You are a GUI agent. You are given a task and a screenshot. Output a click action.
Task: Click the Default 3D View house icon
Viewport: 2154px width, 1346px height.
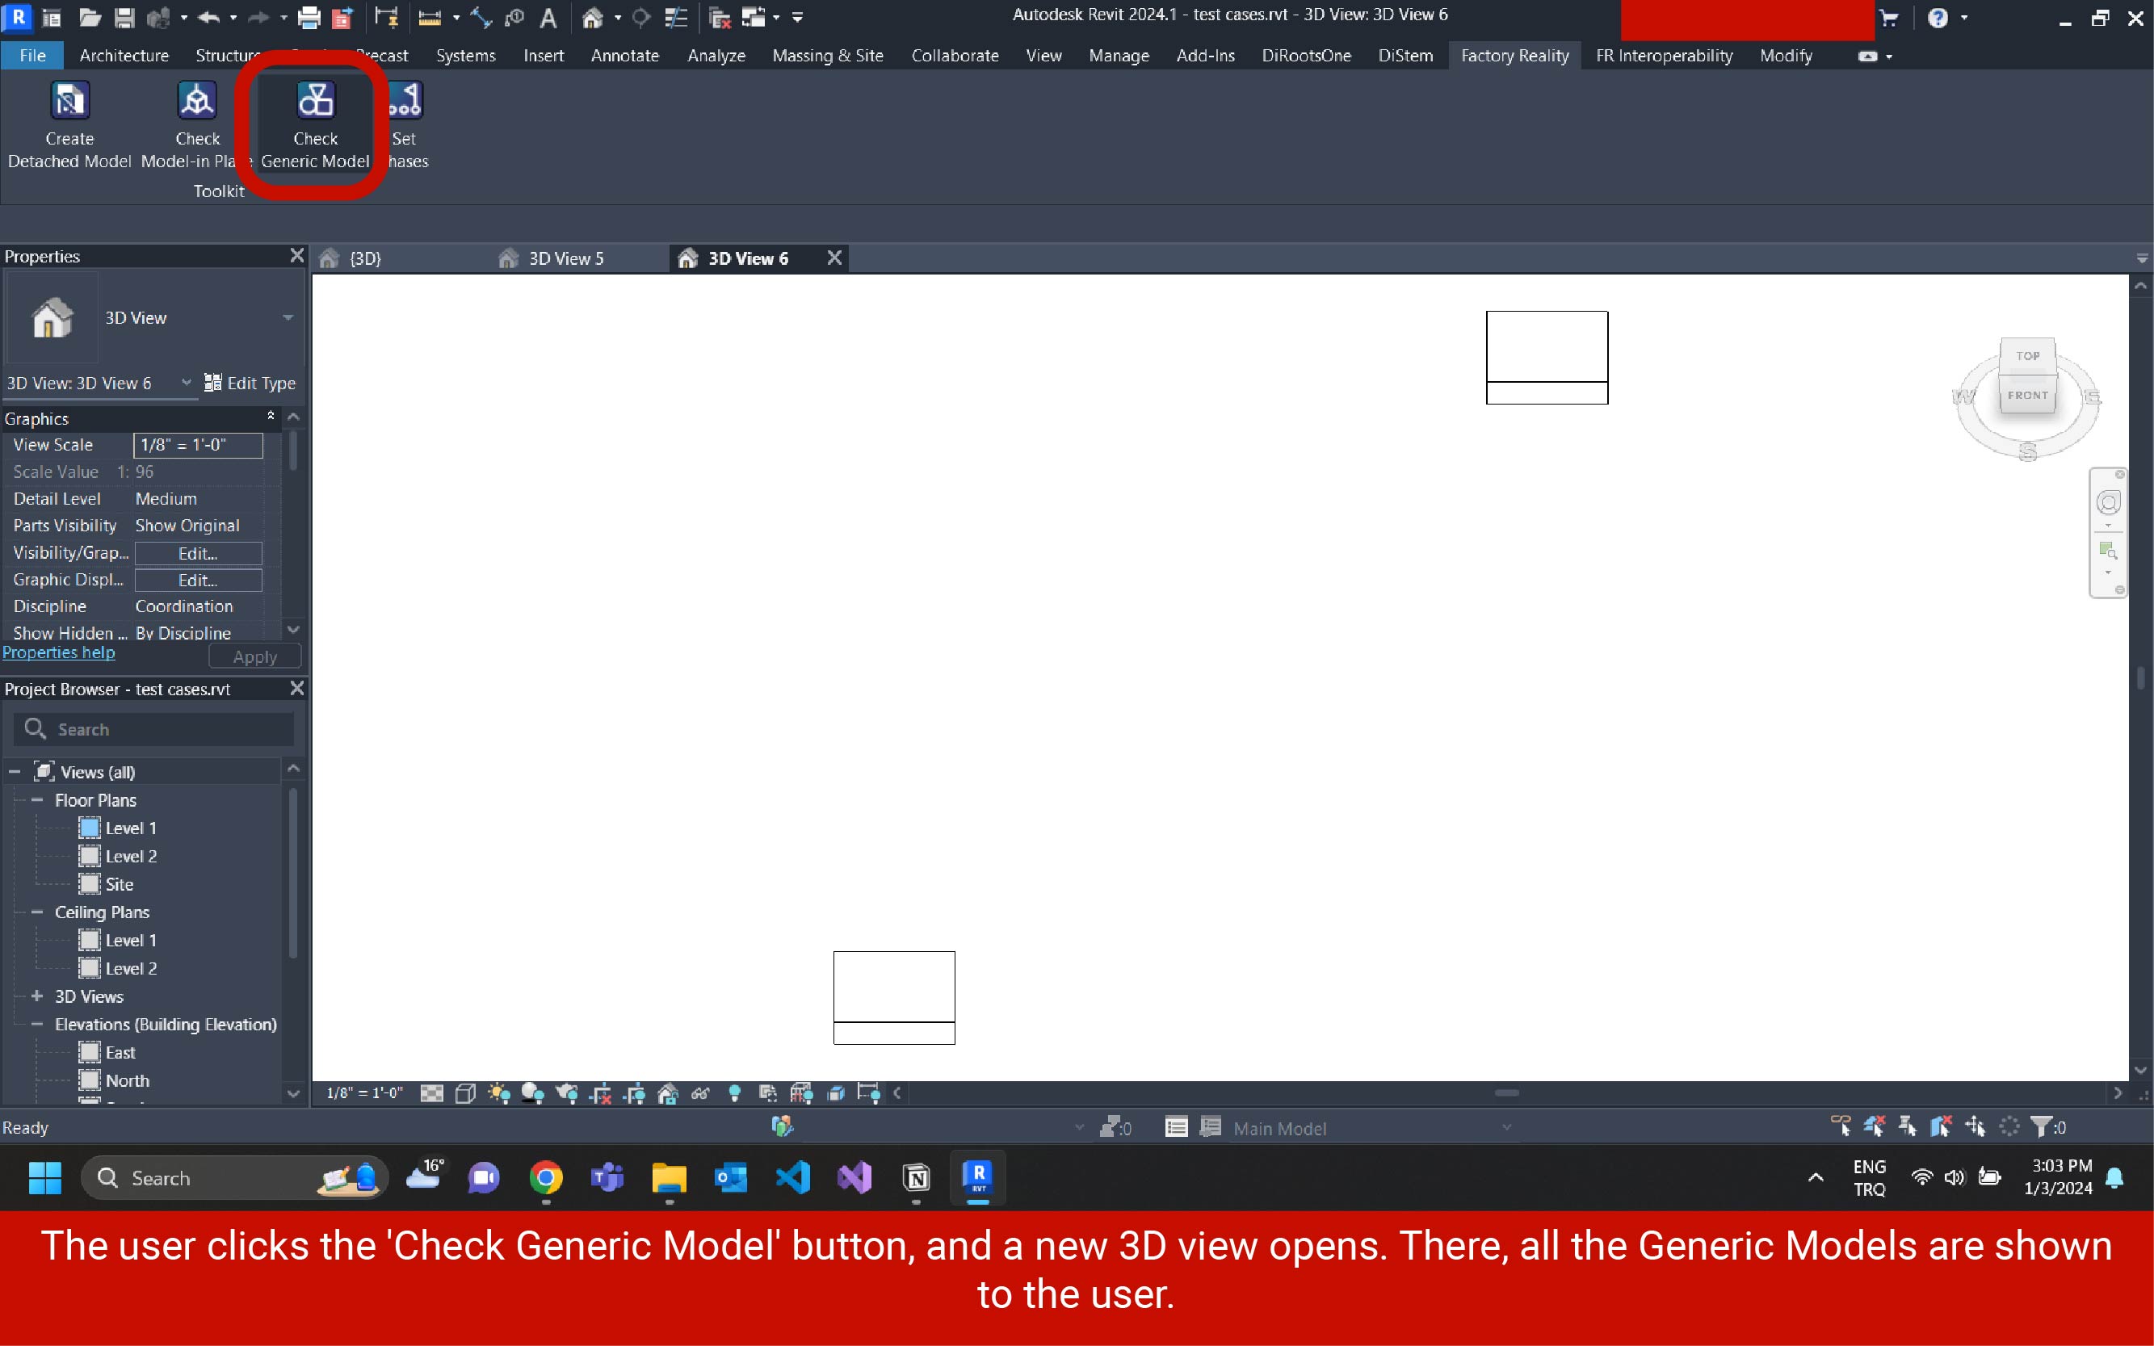pyautogui.click(x=592, y=17)
